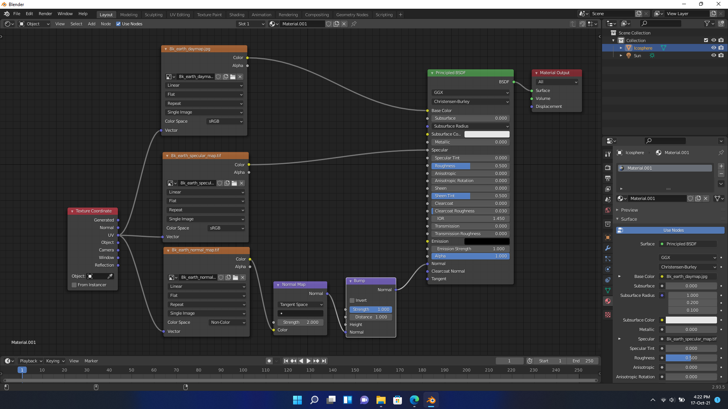Switch to UV Editing workspace tab
Screen dimensions: 728x409
180,15
